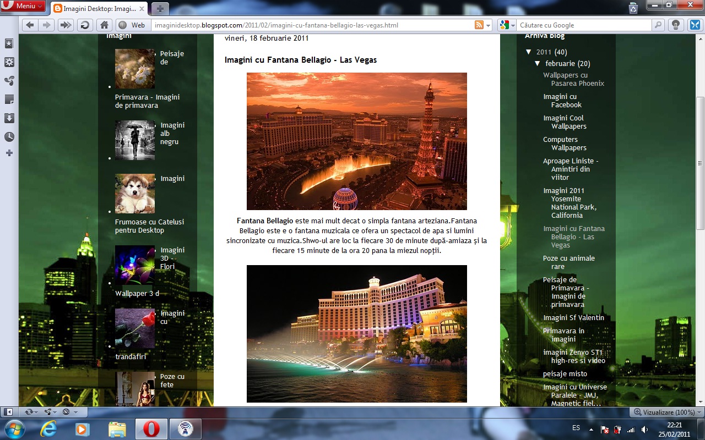The height and width of the screenshot is (440, 705).
Task: Open the Imagini Sf Valentin link
Action: tap(573, 317)
